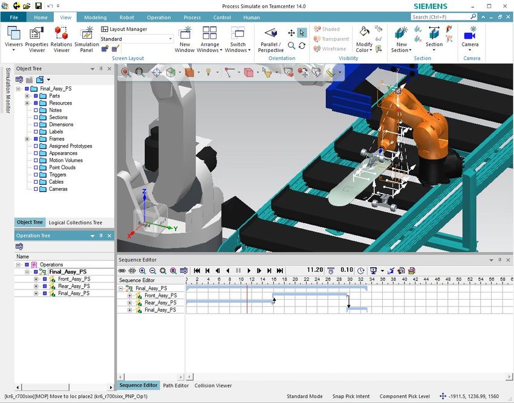Open the File menu
This screenshot has height=403, width=514.
(x=14, y=18)
